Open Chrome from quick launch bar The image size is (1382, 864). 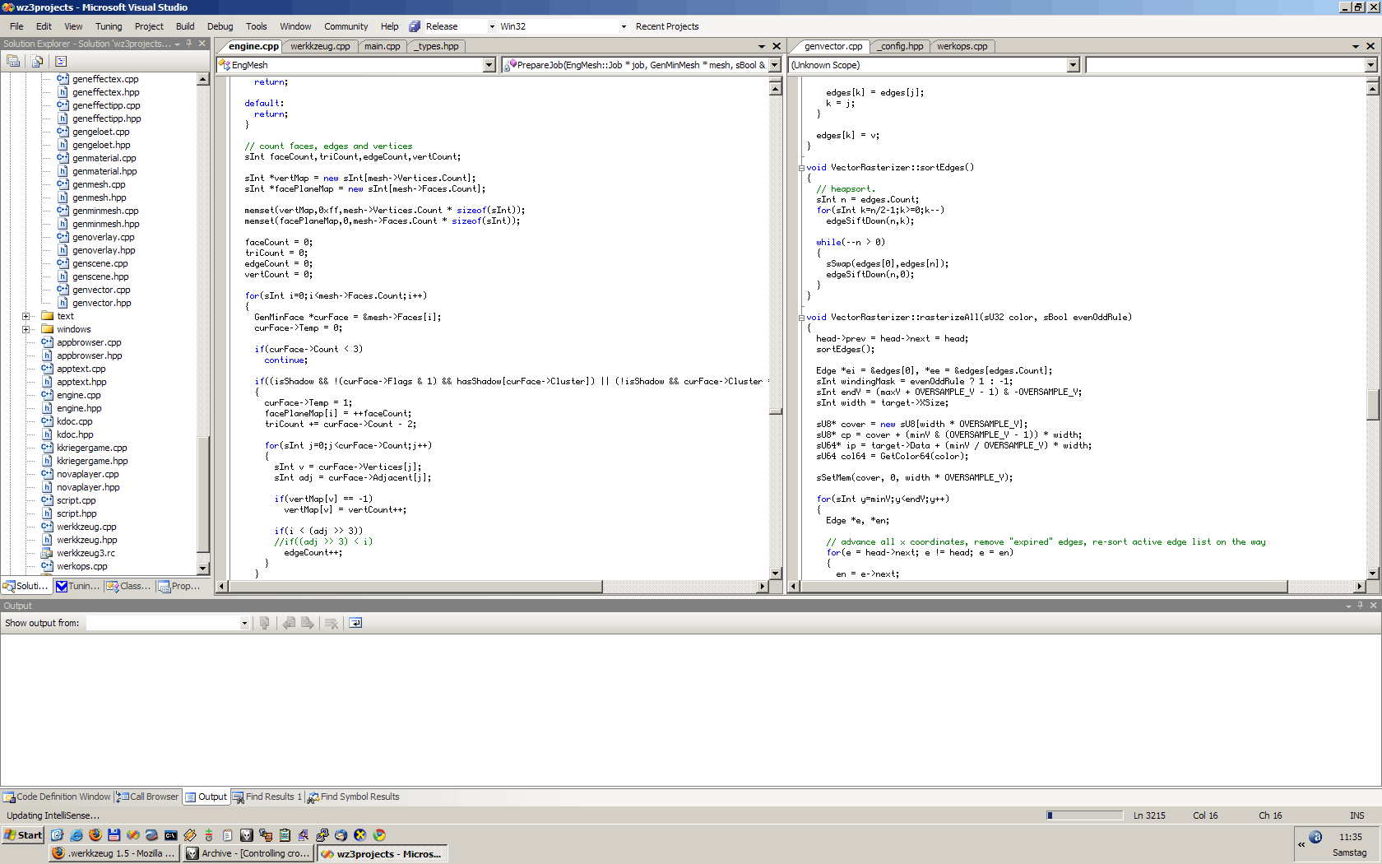(x=379, y=835)
